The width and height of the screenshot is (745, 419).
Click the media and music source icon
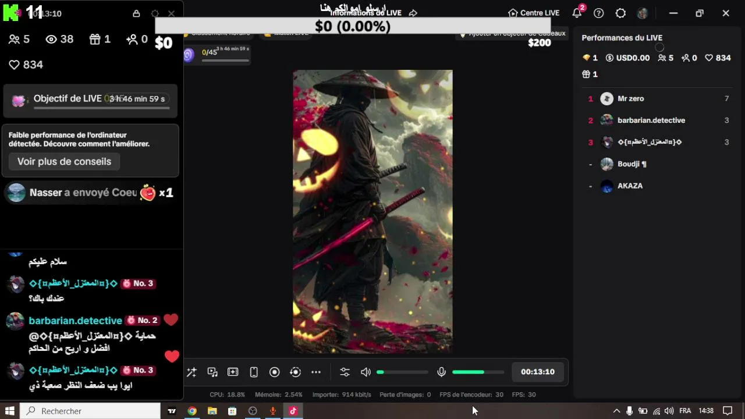212,372
